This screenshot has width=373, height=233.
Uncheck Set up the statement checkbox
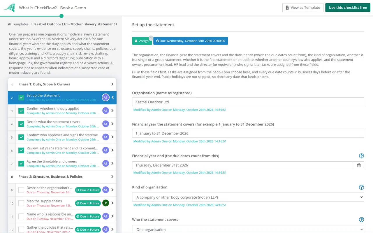click(21, 98)
